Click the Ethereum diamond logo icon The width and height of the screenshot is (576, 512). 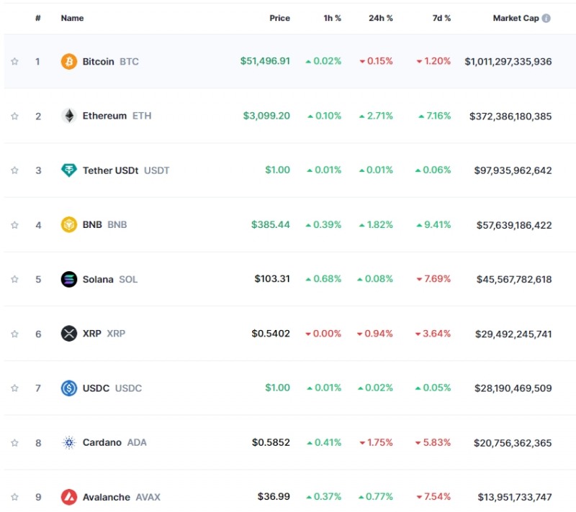pos(68,116)
